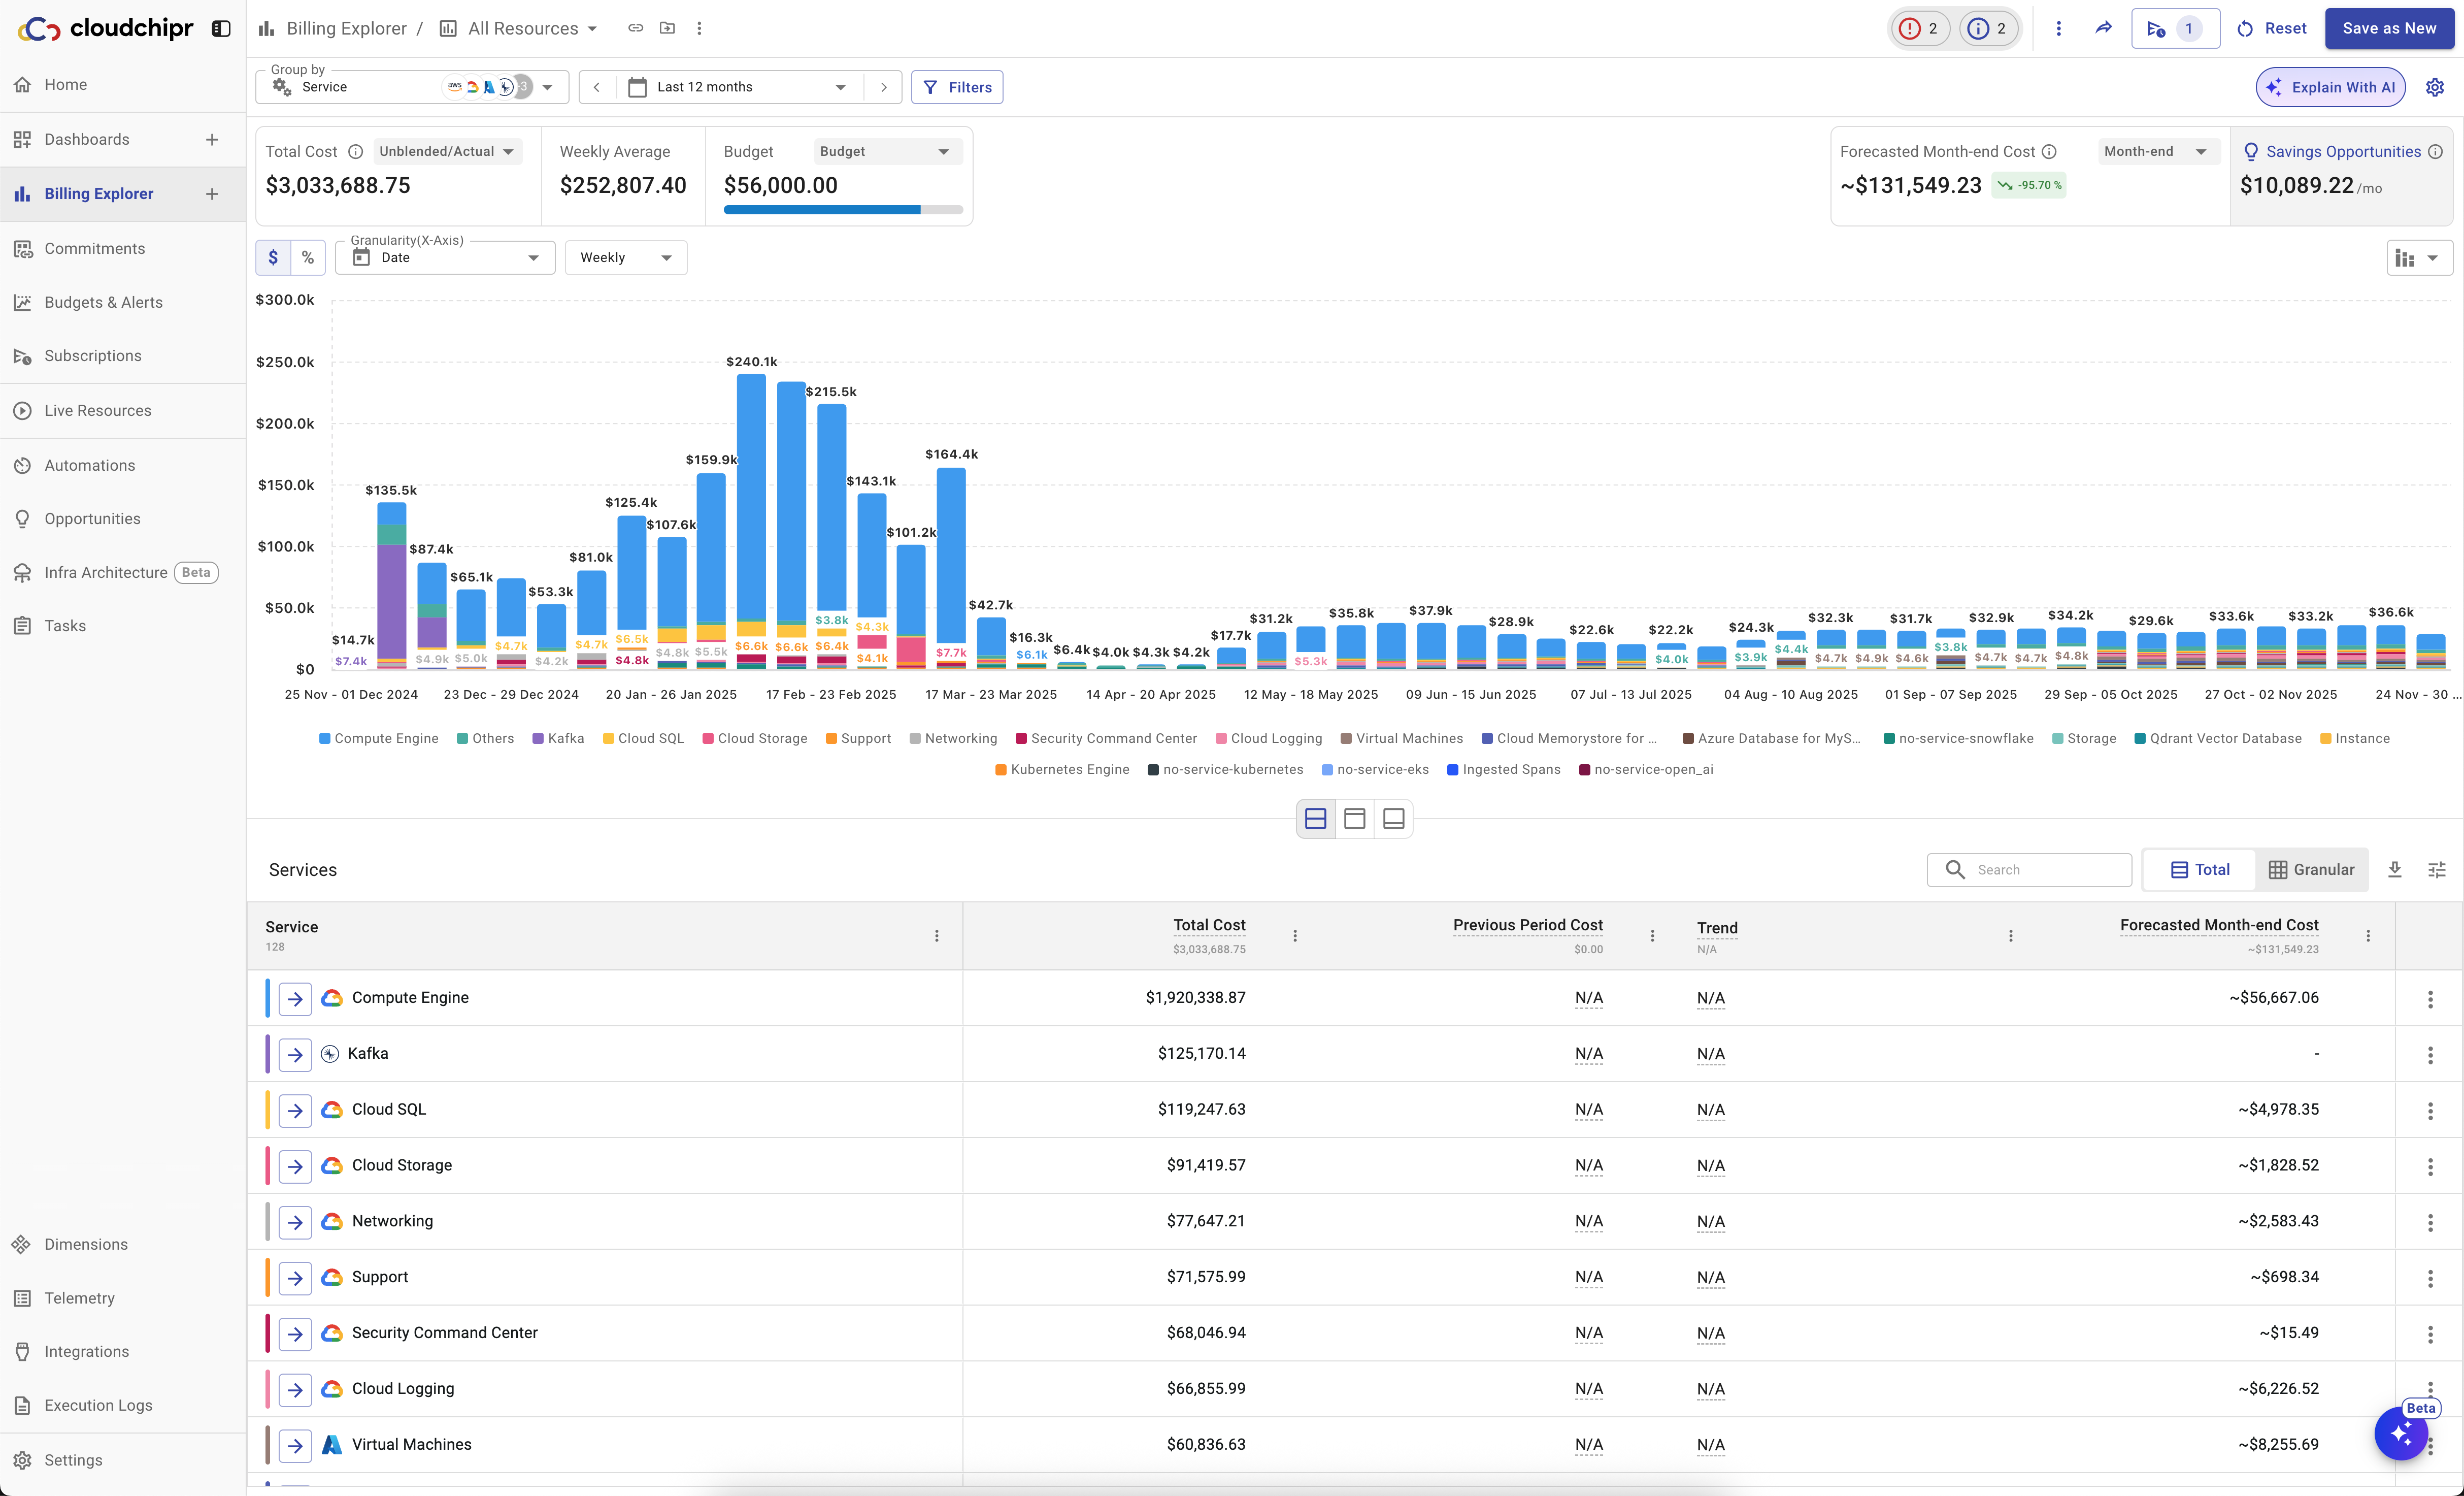The image size is (2464, 1496).
Task: Click the Explain With AI button
Action: tap(2330, 87)
